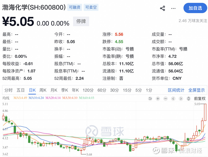This screenshot has width=208, height=157.
Task: Click the left arrow chart navigation icon
Action: click(173, 99)
